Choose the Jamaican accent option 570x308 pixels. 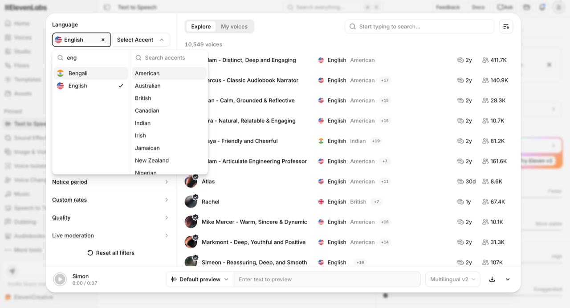169,148
